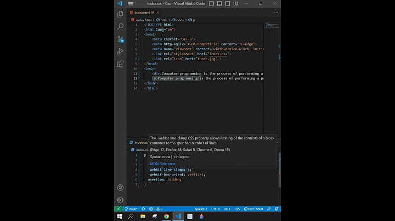Select the html breadcrumb segment

click(x=161, y=20)
